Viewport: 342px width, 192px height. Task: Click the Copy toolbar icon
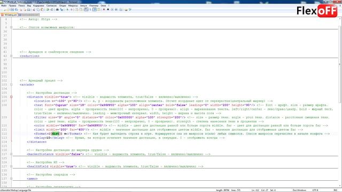pos(38,10)
